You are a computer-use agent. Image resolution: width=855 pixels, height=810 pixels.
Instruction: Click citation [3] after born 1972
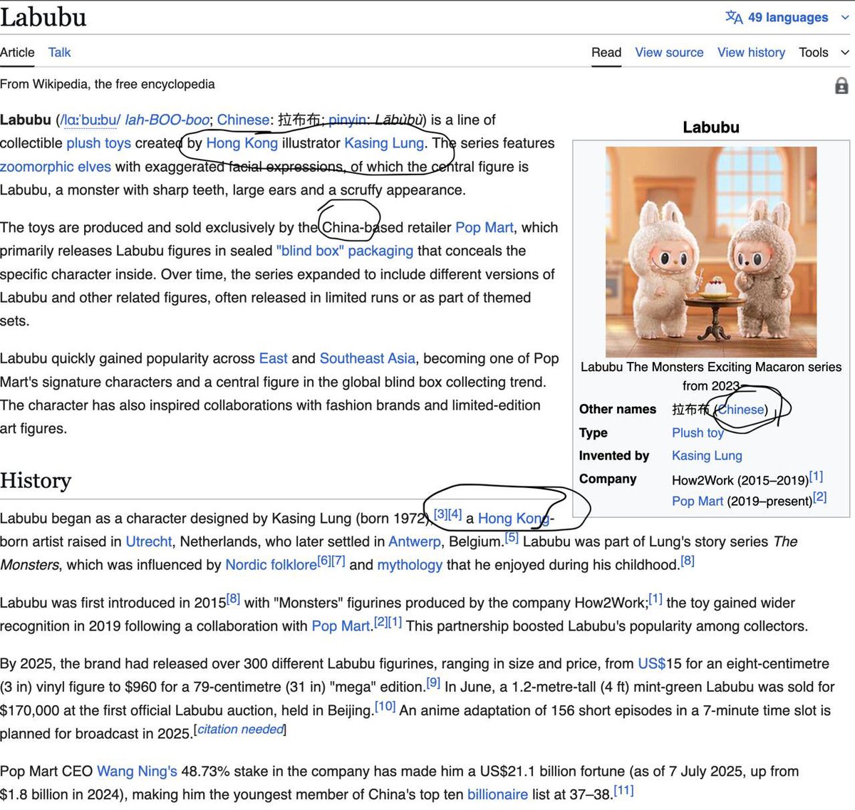(440, 514)
